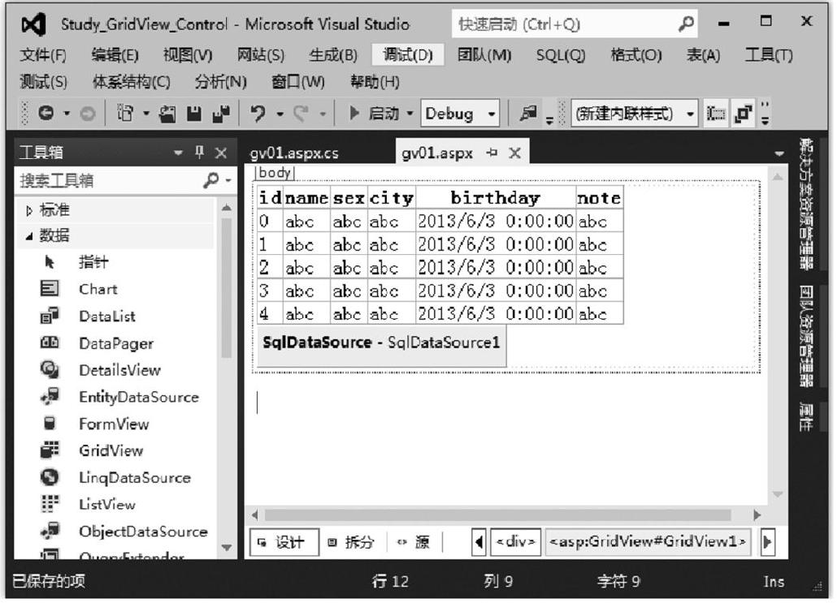Click the toolbox scroll down arrow
Screen dimensions: 837x603
[x=227, y=548]
